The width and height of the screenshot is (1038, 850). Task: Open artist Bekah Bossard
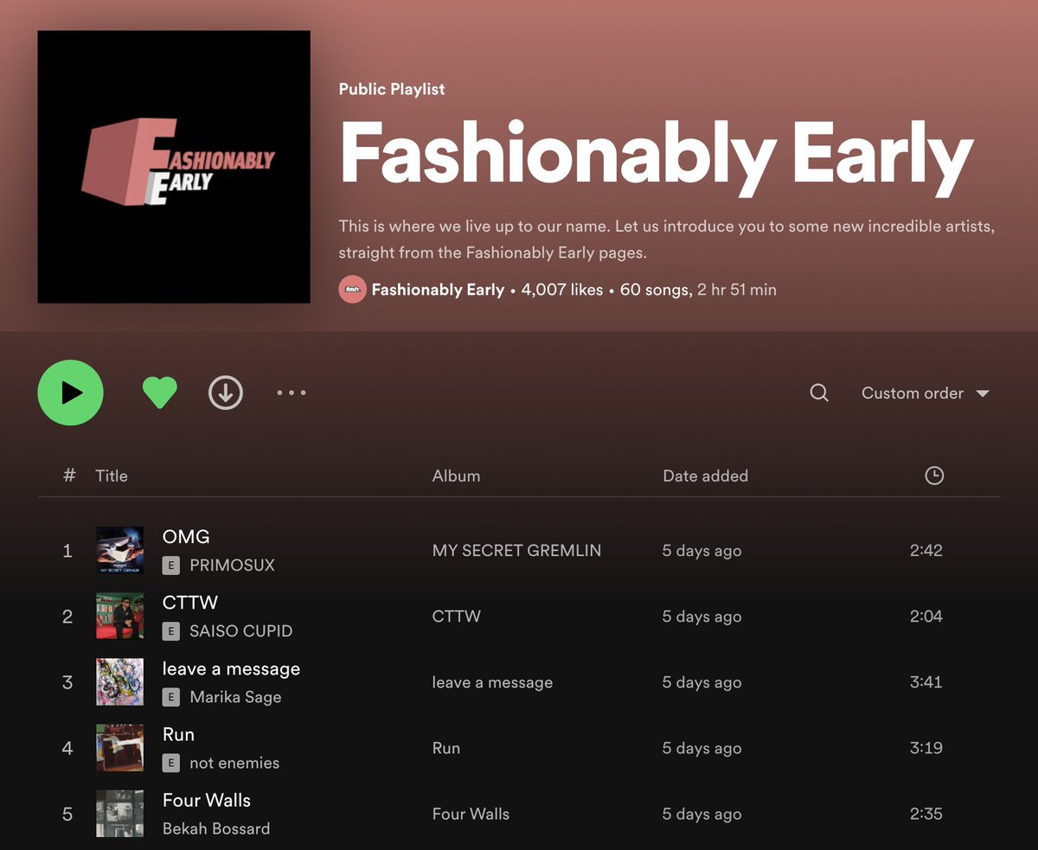point(216,828)
